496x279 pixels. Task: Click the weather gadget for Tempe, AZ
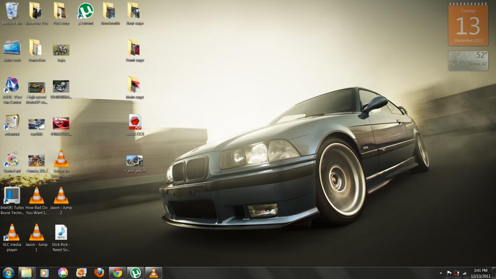(x=467, y=61)
